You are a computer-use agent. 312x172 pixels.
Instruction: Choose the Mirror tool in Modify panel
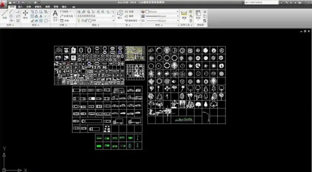tap(41, 16)
